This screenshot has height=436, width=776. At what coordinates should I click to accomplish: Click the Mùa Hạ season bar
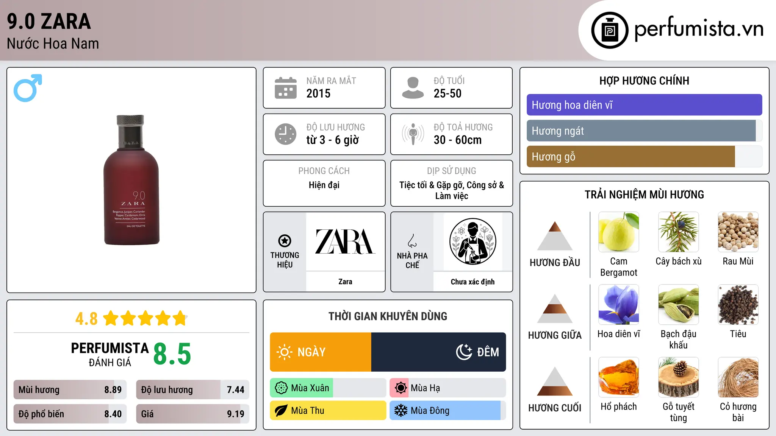[x=448, y=388]
